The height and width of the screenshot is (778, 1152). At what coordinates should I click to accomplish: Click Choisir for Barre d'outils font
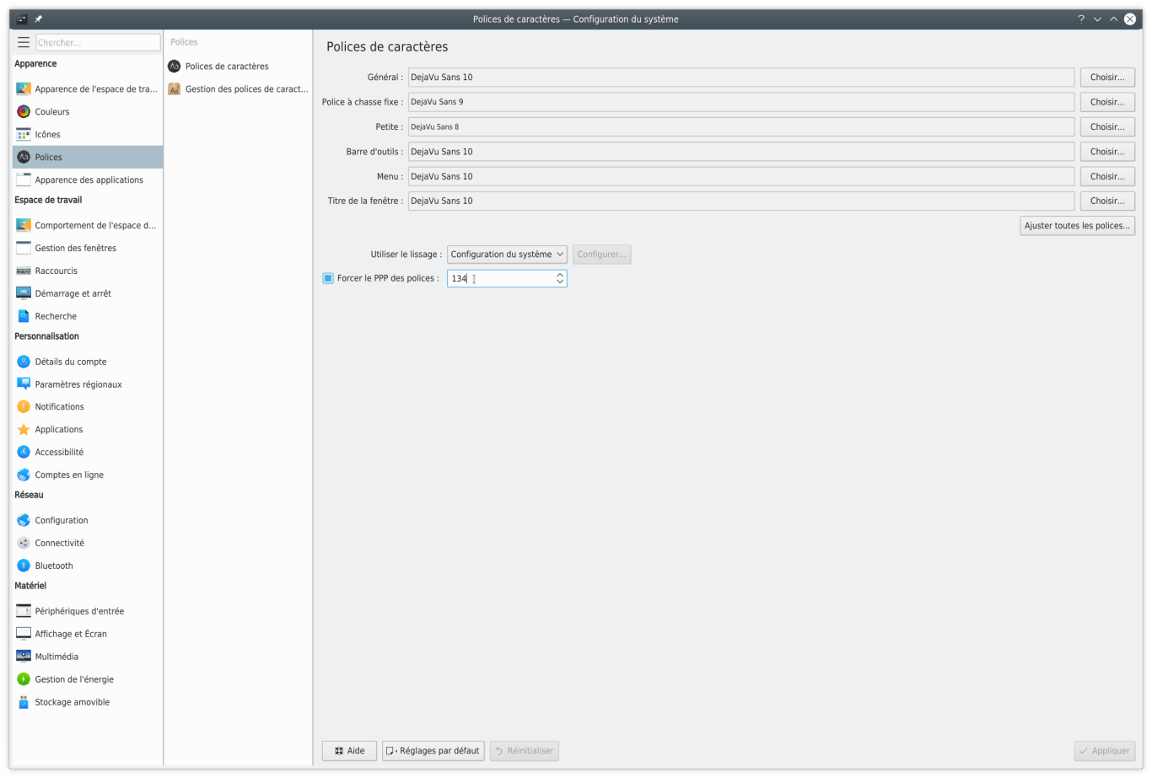(1107, 152)
